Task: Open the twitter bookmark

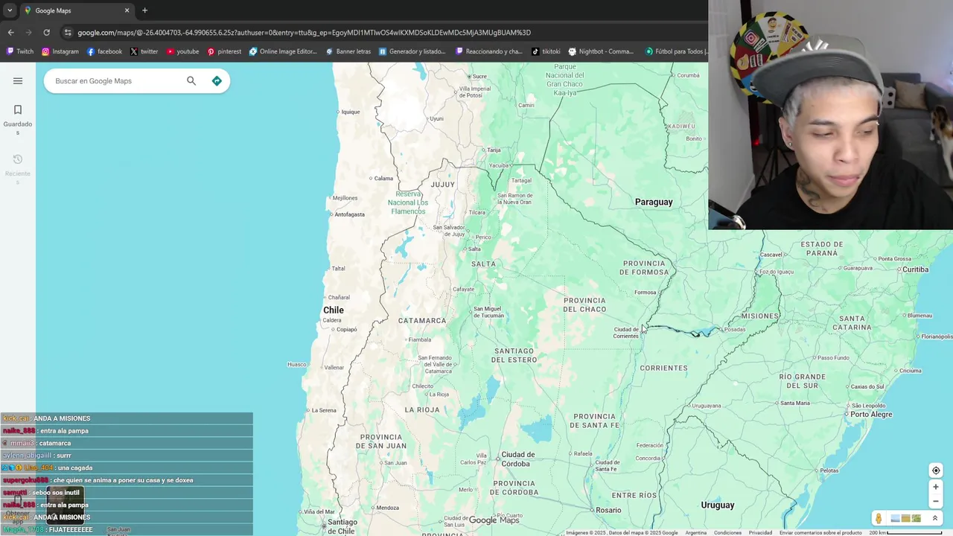Action: tap(144, 51)
